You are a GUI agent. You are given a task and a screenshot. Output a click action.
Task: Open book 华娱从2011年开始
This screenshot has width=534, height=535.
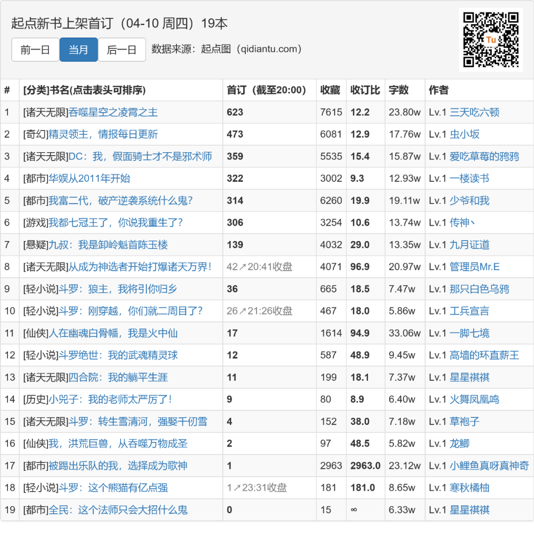pos(89,178)
